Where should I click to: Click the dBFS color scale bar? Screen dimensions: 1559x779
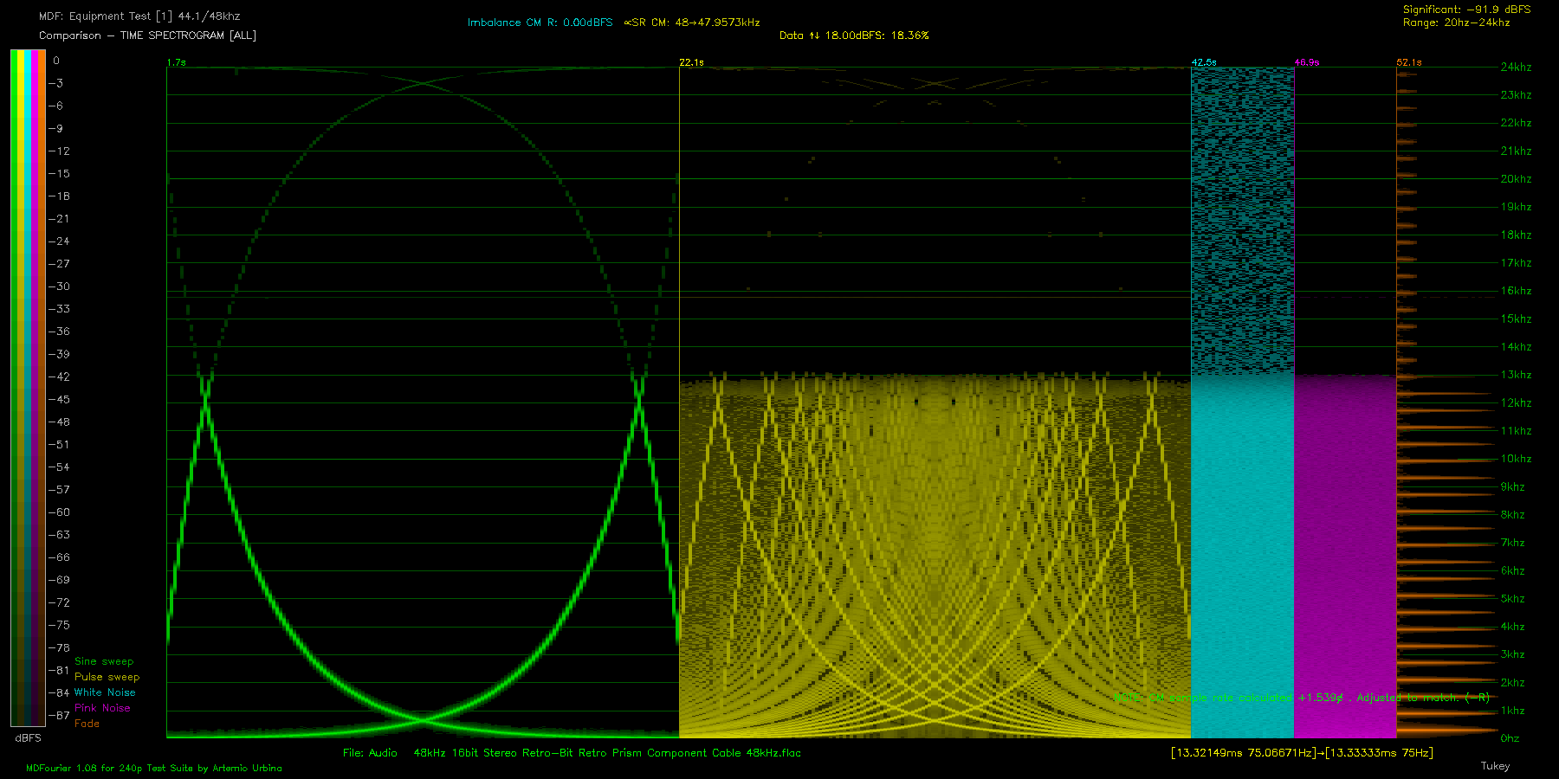28,388
